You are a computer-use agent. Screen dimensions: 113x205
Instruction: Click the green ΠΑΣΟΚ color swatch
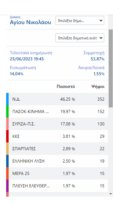(7, 111)
